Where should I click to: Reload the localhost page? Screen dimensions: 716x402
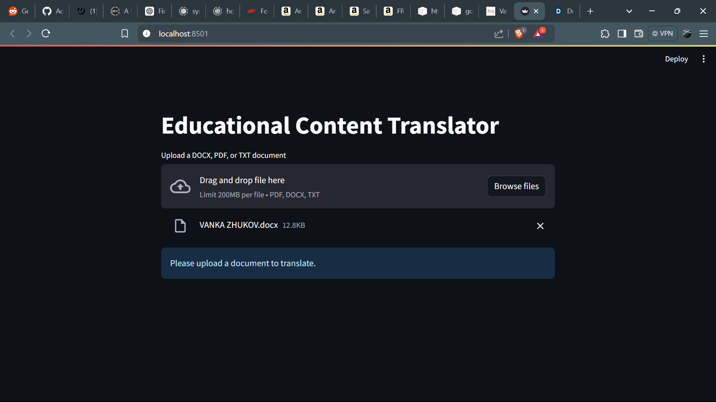[x=46, y=33]
